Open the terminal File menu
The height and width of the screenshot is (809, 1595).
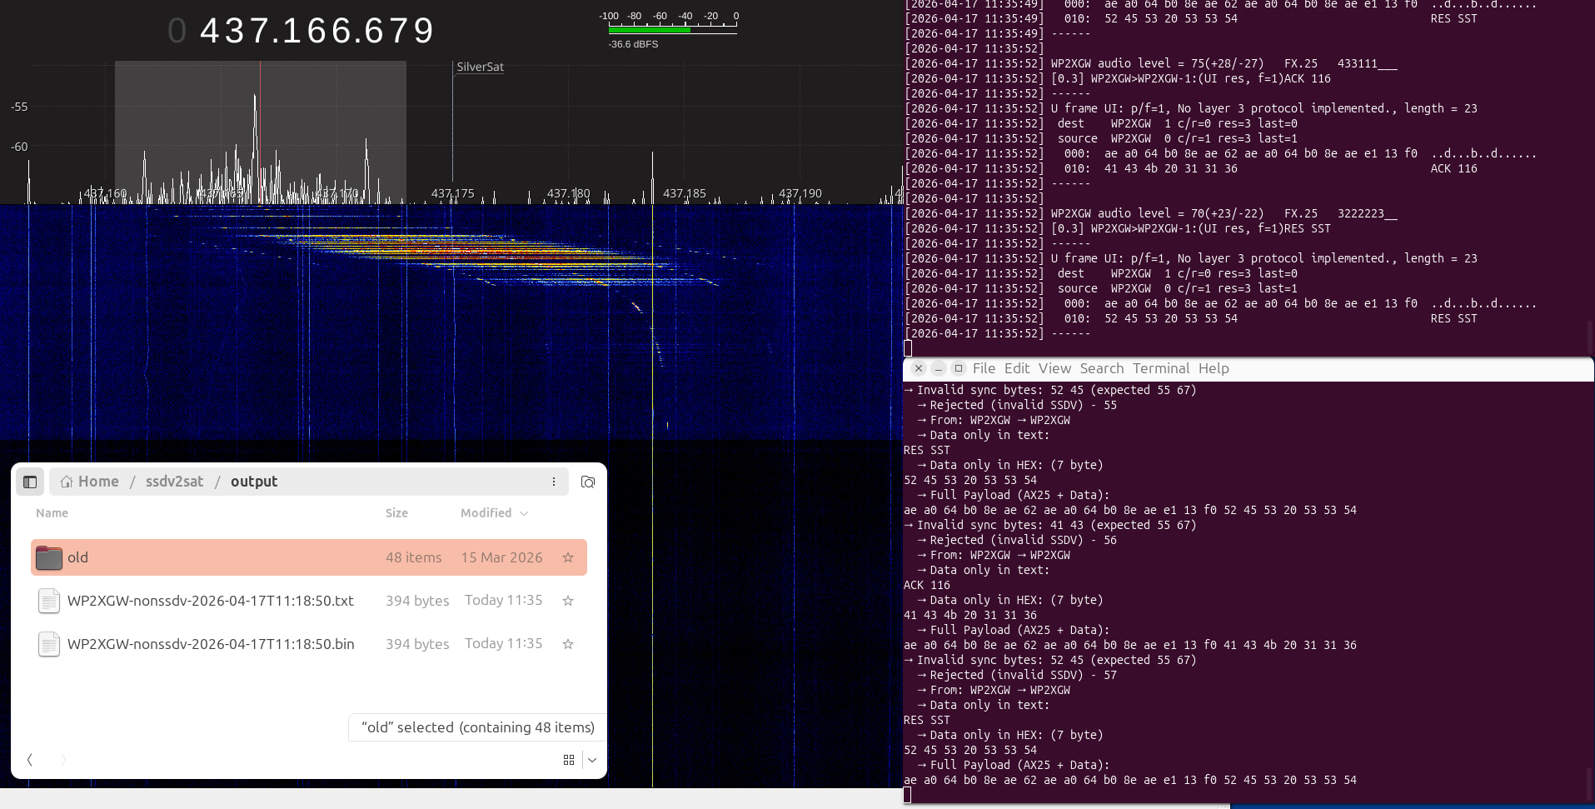point(984,368)
